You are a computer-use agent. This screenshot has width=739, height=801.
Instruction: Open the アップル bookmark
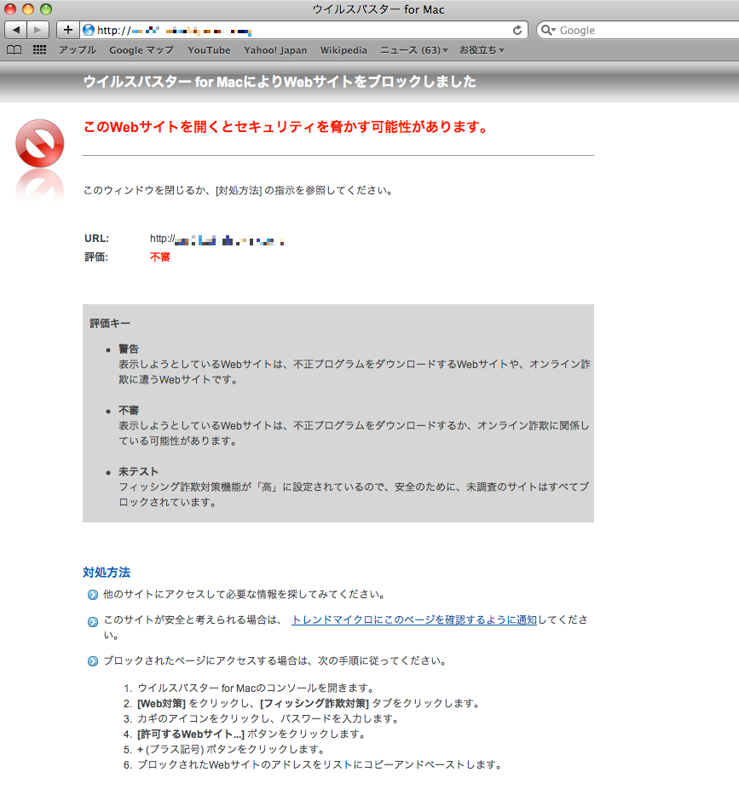coord(78,50)
